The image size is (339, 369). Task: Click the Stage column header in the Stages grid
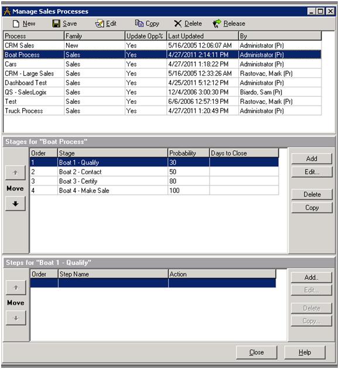112,153
